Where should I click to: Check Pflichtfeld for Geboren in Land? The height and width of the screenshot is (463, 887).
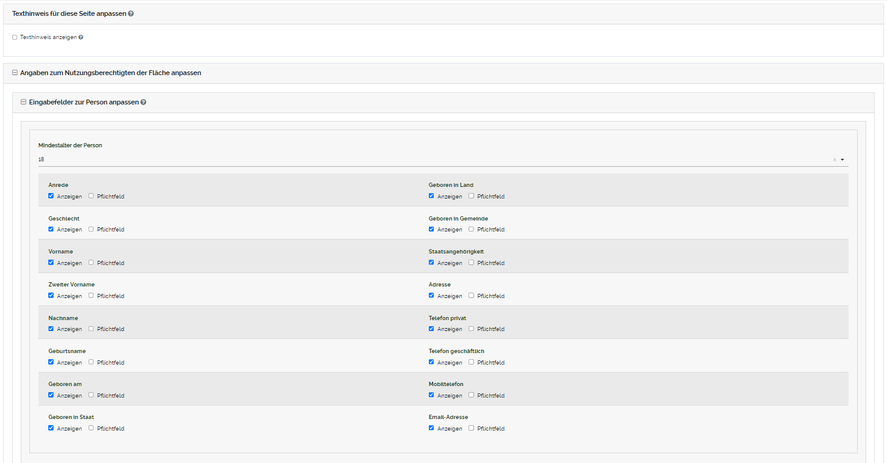[471, 196]
